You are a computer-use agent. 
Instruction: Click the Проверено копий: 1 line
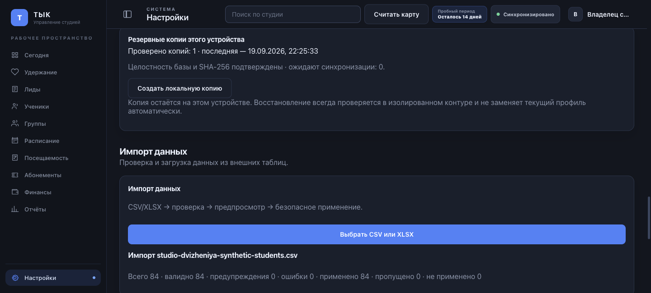pyautogui.click(x=223, y=51)
